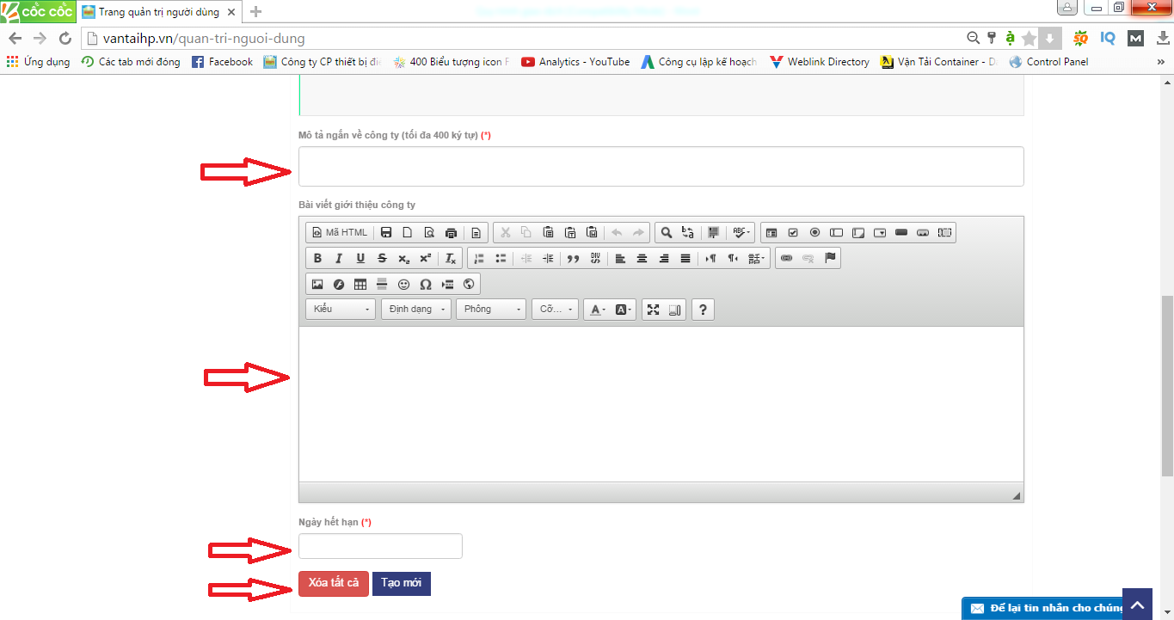Viewport: 1174px width, 620px height.
Task: Click the Save icon in editor toolbar
Action: point(386,233)
